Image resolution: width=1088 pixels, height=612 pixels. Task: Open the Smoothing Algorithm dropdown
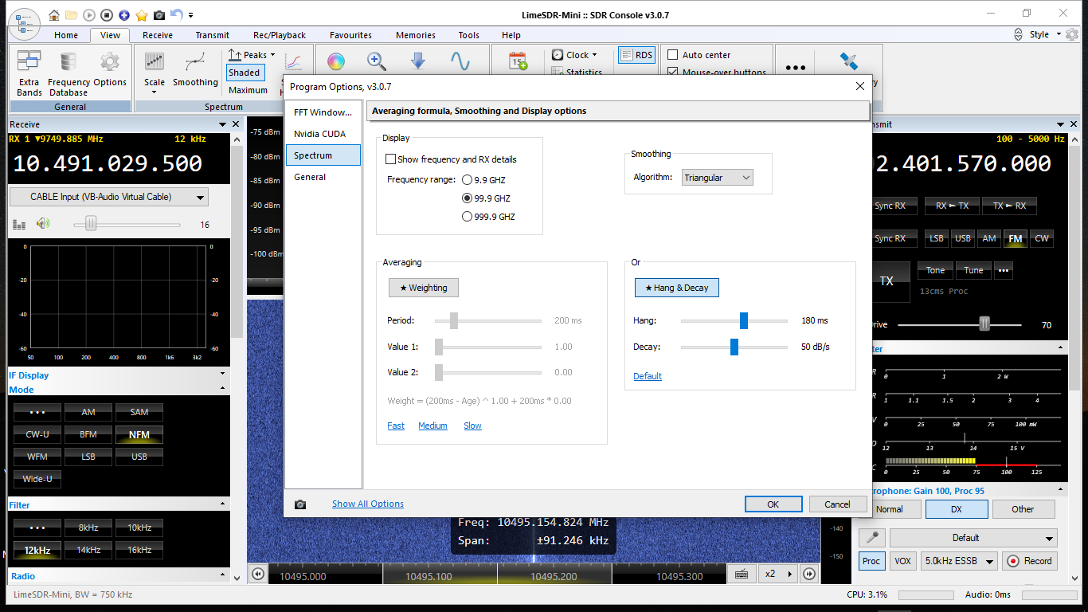tap(717, 178)
